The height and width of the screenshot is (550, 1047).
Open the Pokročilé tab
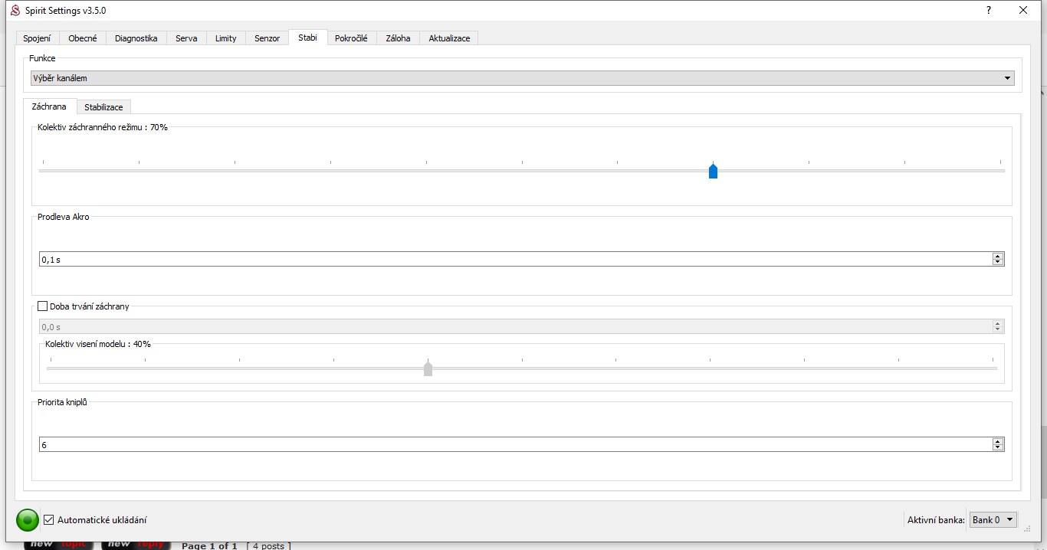pyautogui.click(x=351, y=38)
